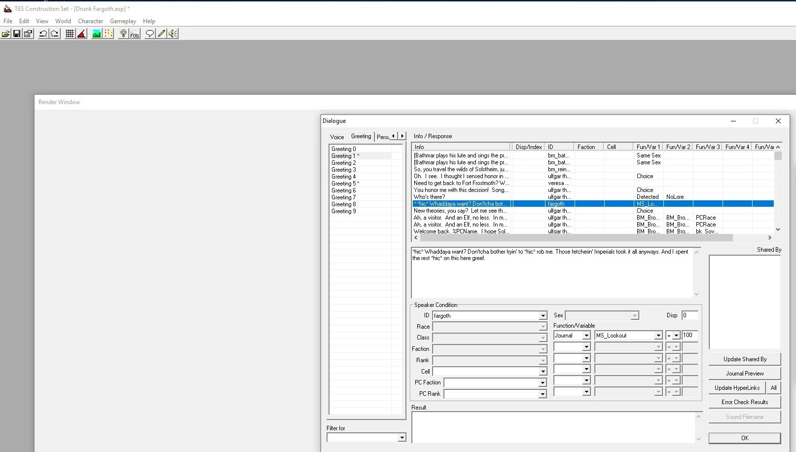
Task: Click the TES Construction Set title icon
Action: coord(7,9)
